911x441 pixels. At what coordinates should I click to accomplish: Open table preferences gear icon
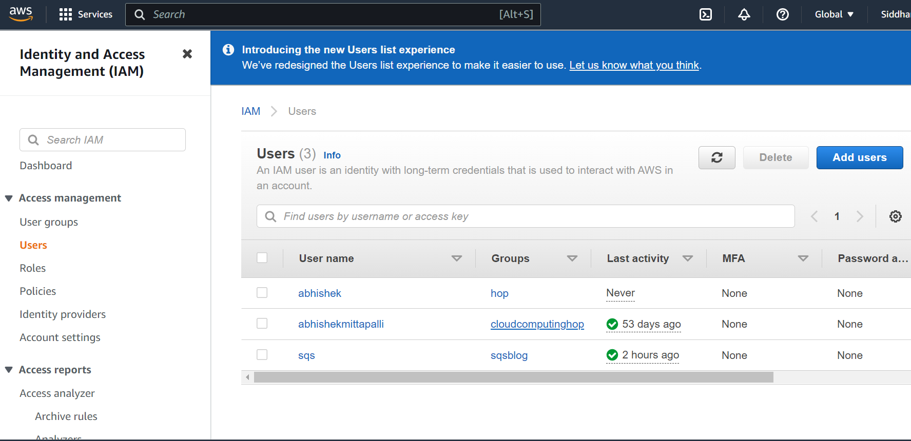pos(896,216)
